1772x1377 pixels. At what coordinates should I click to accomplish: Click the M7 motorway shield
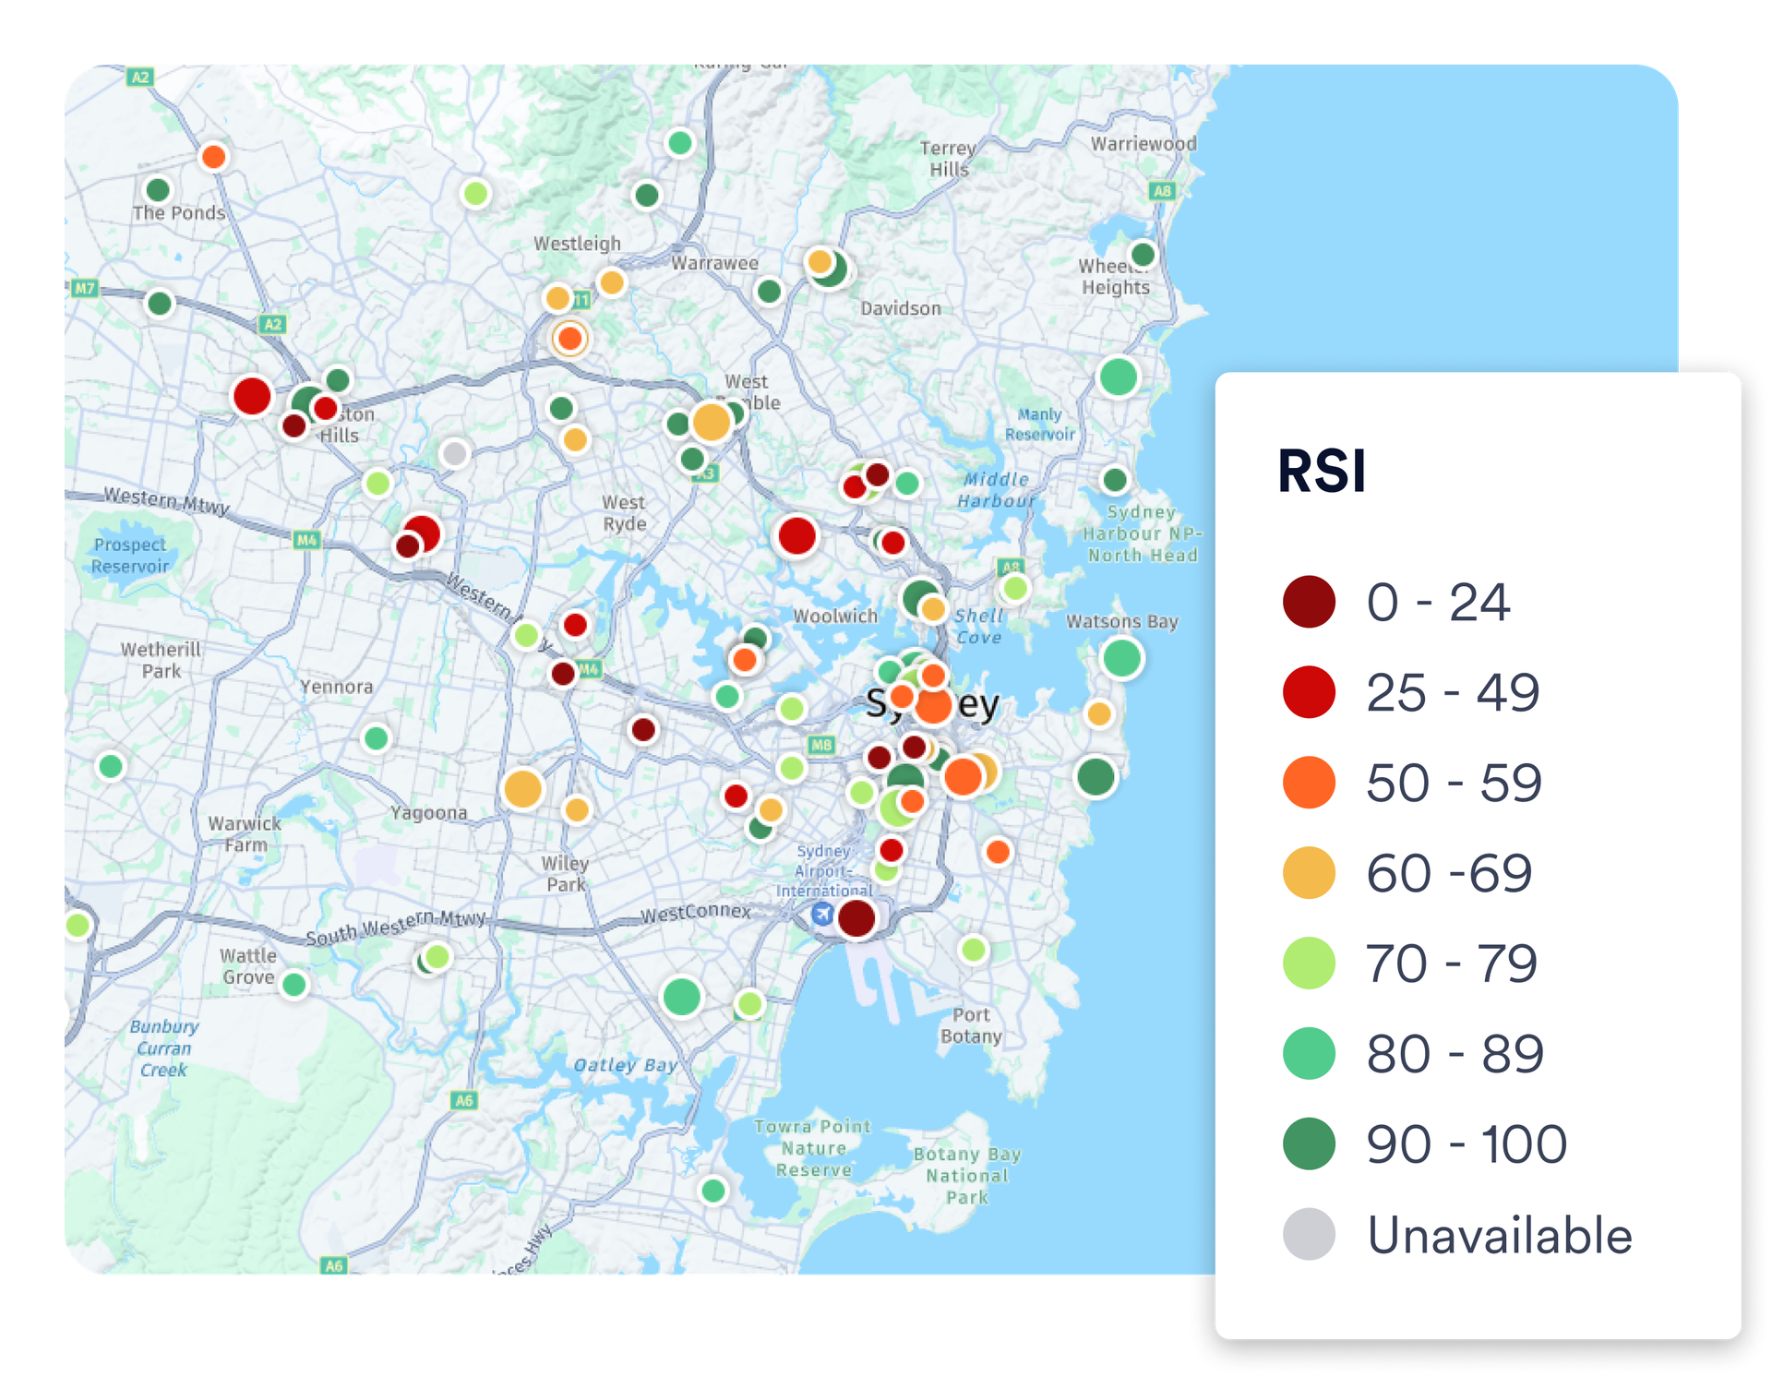[x=84, y=288]
